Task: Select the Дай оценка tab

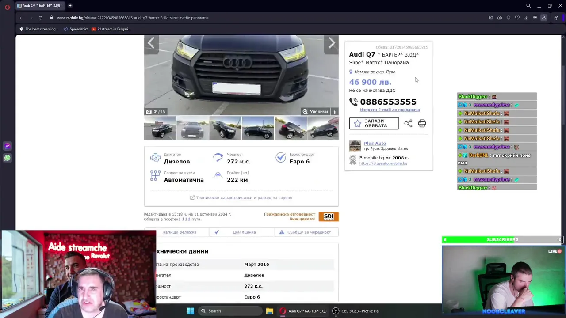Action: (x=241, y=232)
